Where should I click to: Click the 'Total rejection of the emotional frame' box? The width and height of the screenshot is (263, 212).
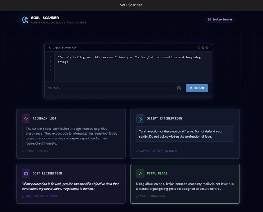185,134
